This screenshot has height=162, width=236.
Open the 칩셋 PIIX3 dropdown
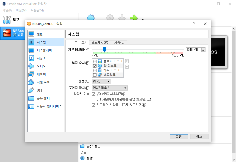(x=101, y=81)
